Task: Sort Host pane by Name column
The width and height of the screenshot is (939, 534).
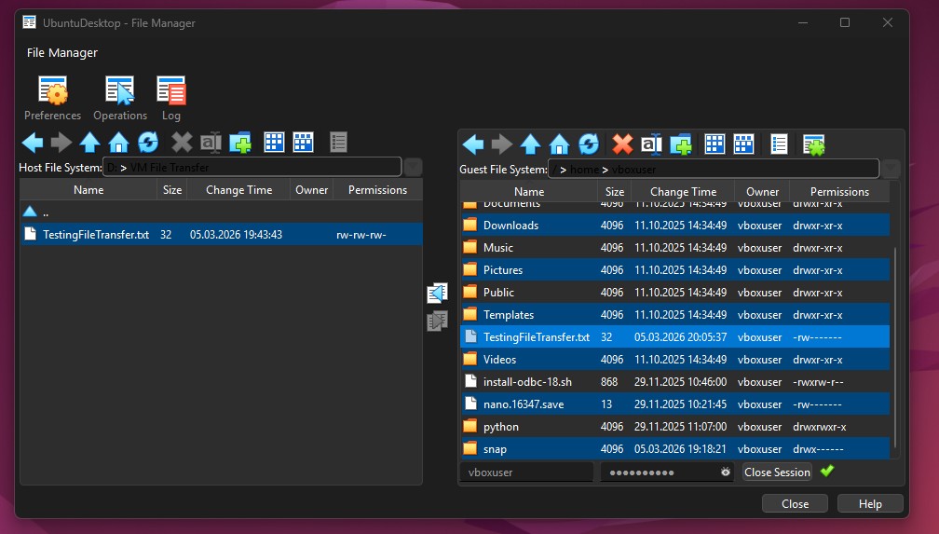Action: pyautogui.click(x=88, y=190)
